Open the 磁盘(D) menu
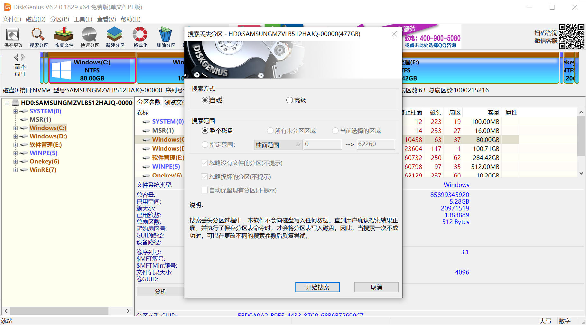586x325 pixels. coord(35,19)
